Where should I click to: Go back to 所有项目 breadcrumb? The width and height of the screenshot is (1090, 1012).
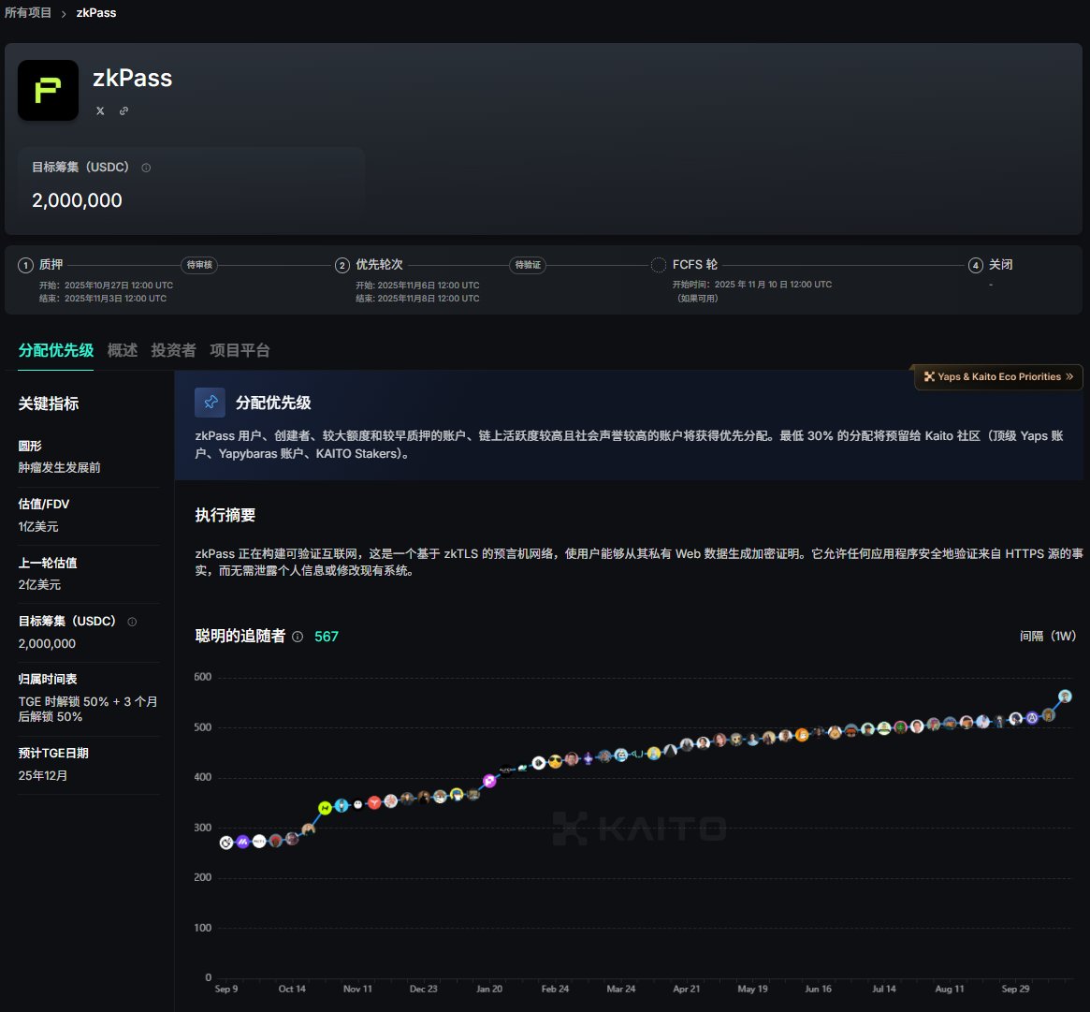[28, 13]
